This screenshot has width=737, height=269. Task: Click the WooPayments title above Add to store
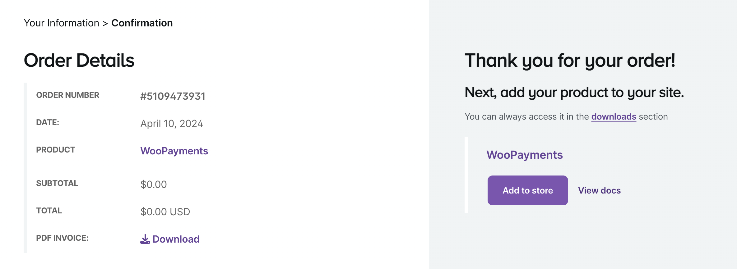click(524, 155)
